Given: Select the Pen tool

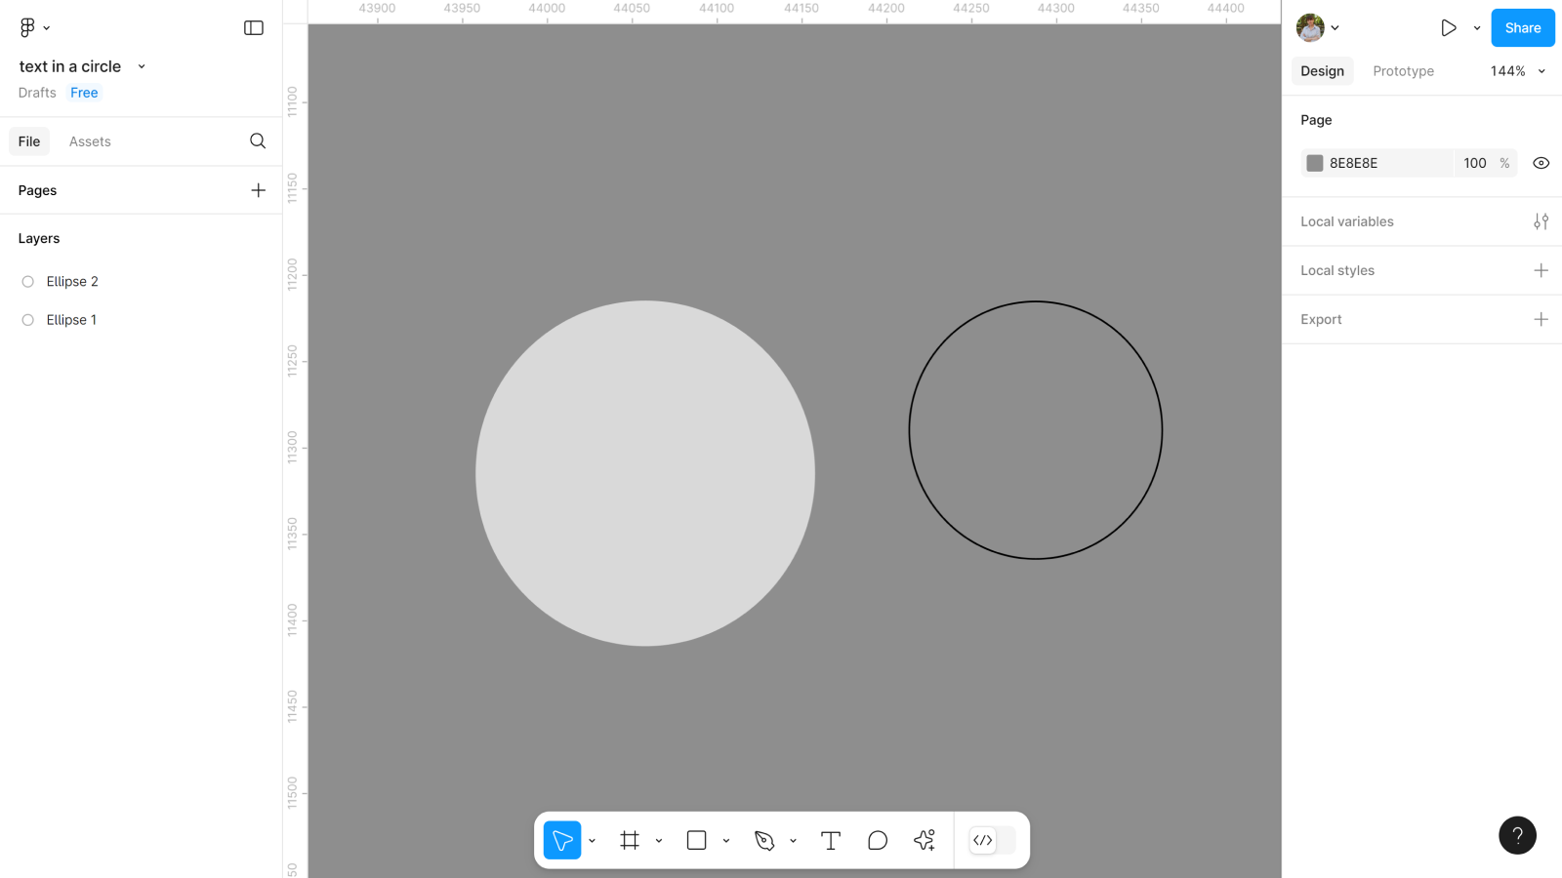Looking at the screenshot, I should 764,840.
